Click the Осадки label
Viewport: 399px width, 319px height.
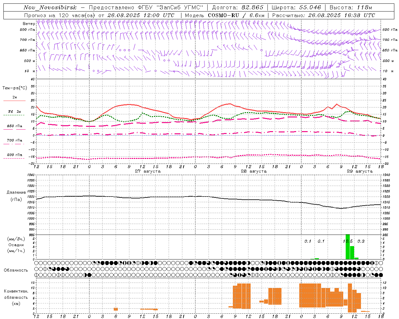click(16, 245)
